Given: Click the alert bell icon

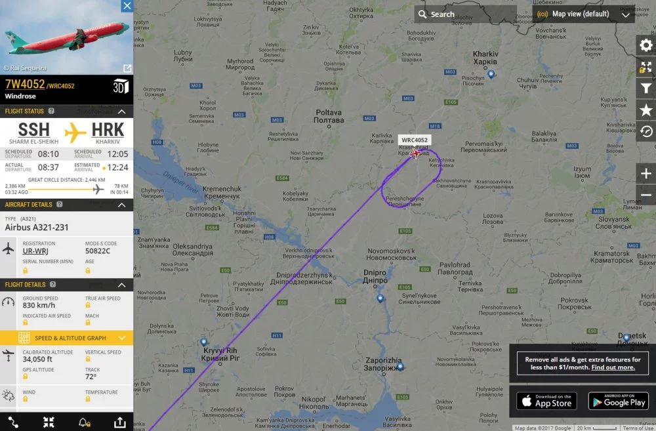Looking at the screenshot, I should pos(84,422).
